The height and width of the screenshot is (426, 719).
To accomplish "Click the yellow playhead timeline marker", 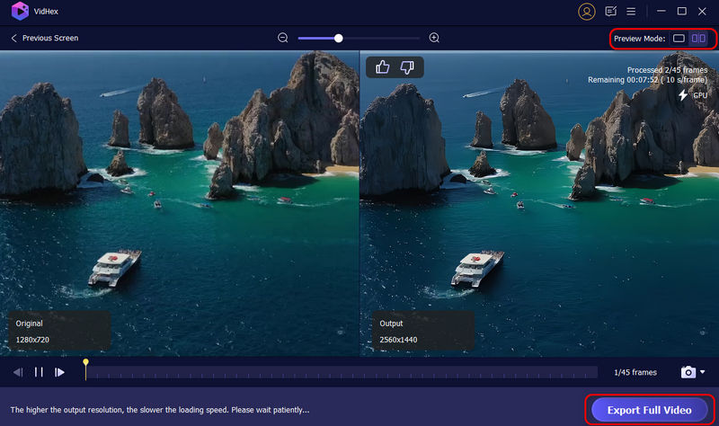I will (x=86, y=364).
